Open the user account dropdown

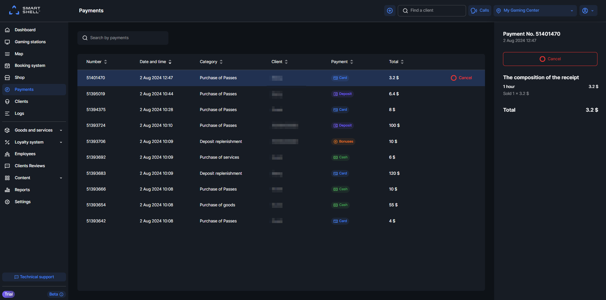pyautogui.click(x=588, y=11)
